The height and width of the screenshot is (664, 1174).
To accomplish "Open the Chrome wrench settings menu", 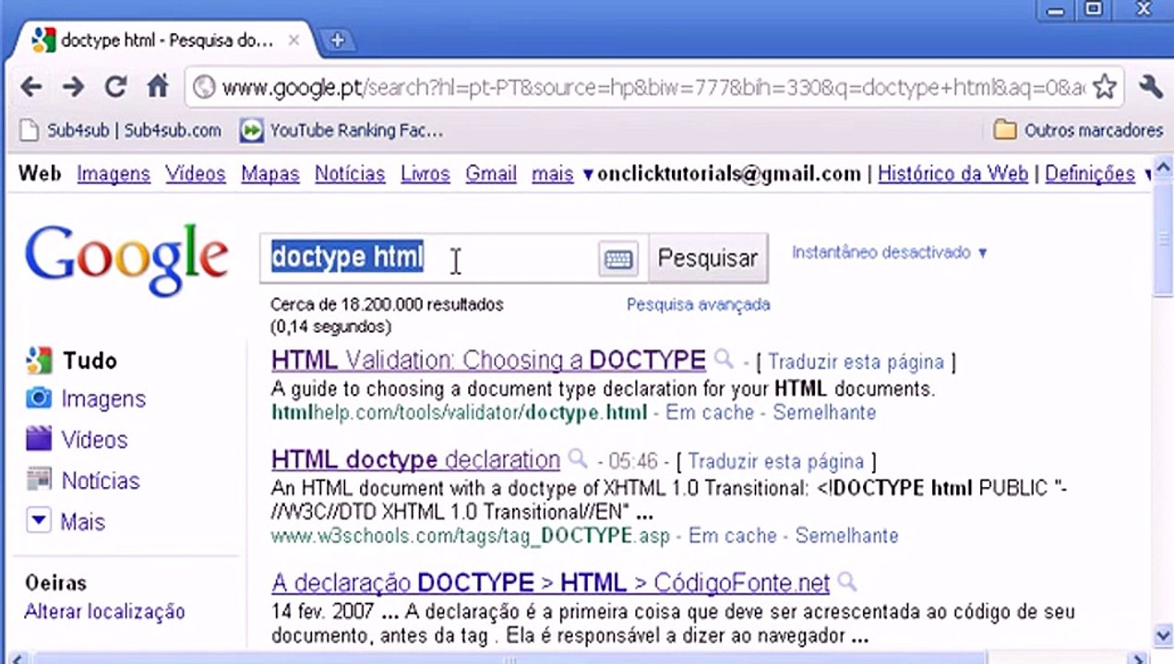I will click(1150, 87).
